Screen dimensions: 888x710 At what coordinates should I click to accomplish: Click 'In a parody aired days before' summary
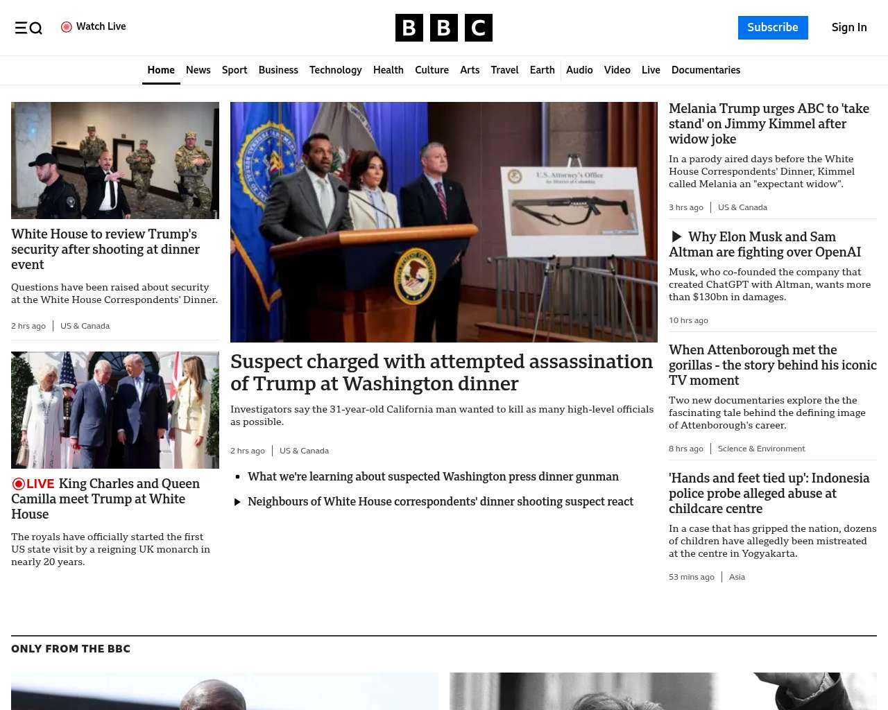click(x=762, y=171)
